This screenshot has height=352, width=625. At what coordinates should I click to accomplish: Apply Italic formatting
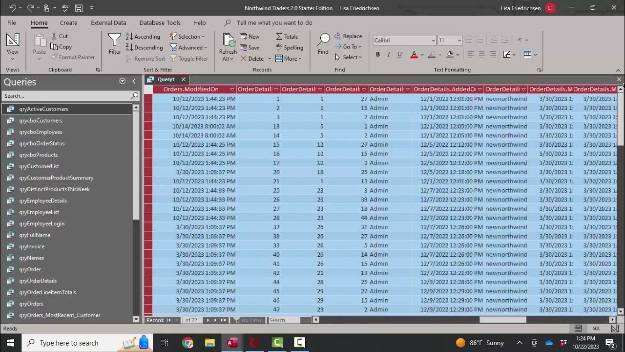pos(389,54)
